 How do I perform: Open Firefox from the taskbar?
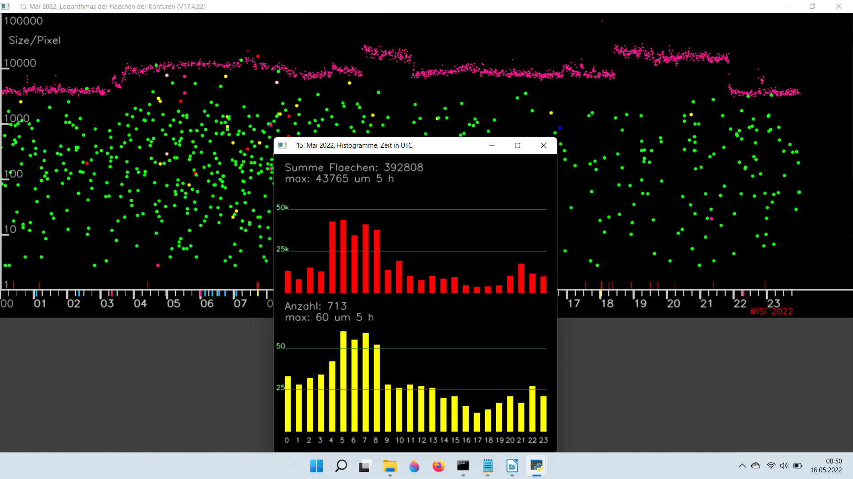point(438,466)
